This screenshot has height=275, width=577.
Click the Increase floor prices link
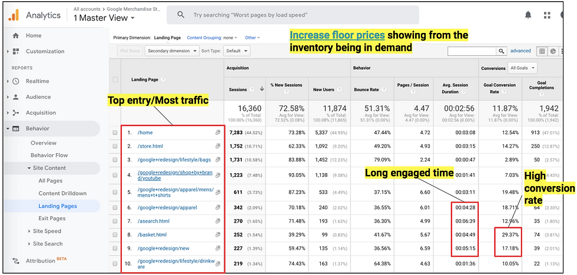(x=337, y=35)
